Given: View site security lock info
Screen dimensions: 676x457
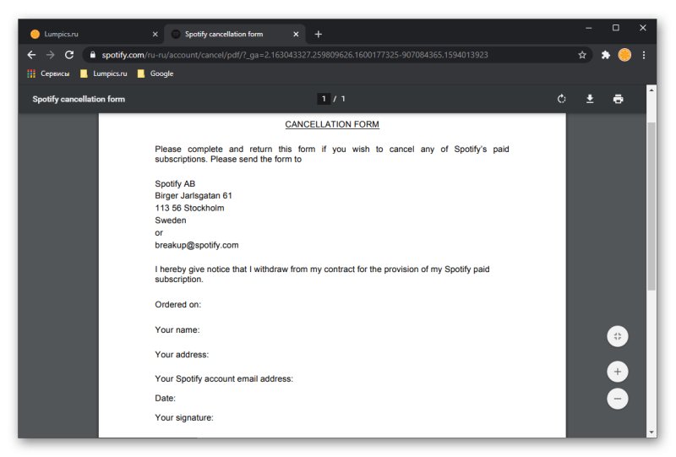Looking at the screenshot, I should click(x=92, y=55).
